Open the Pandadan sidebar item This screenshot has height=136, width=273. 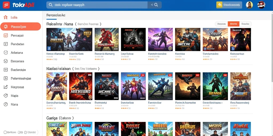[x=21, y=44]
